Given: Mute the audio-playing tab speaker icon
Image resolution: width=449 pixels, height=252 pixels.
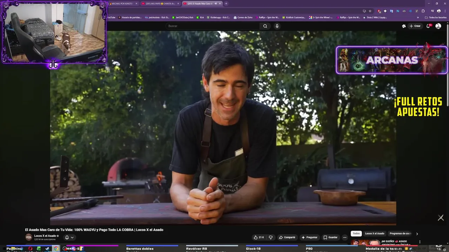Looking at the screenshot, I should pyautogui.click(x=215, y=3).
